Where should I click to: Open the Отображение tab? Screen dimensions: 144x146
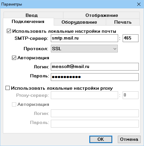tap(102, 15)
